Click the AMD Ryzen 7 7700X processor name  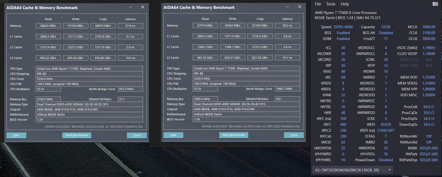click(x=346, y=13)
